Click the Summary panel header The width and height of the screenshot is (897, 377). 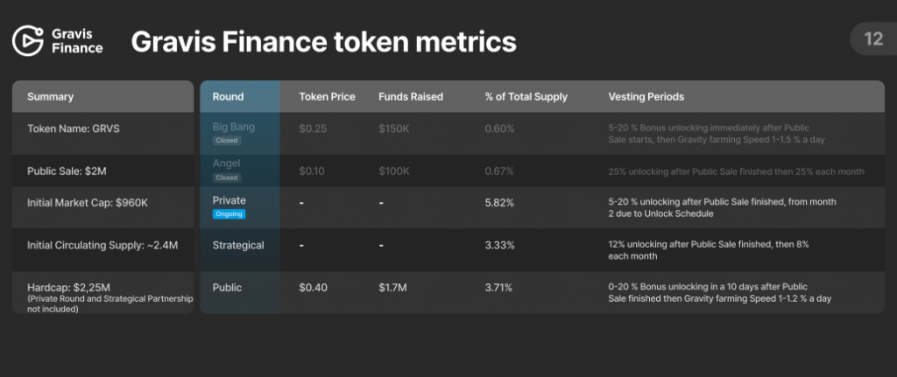[50, 96]
